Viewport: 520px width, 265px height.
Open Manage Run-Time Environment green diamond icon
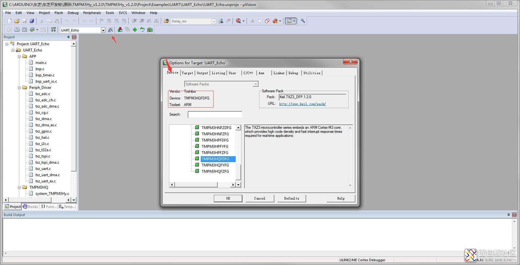pyautogui.click(x=135, y=30)
